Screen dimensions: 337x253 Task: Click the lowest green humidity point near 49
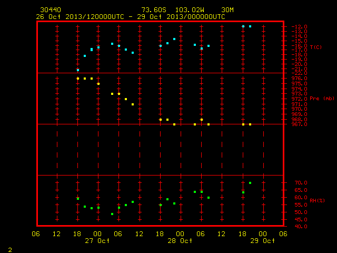pyautogui.click(x=112, y=214)
